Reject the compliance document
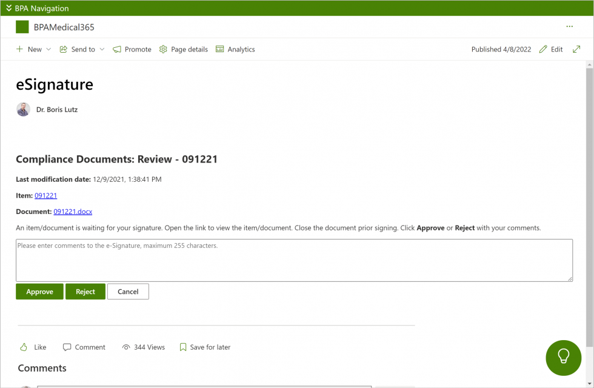 (85, 292)
